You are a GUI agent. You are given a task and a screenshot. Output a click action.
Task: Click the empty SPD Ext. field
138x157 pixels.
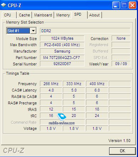(121, 58)
